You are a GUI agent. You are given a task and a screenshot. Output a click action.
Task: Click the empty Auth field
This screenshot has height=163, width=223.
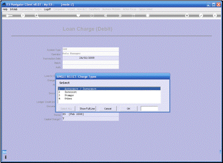pyautogui.click(x=91, y=67)
